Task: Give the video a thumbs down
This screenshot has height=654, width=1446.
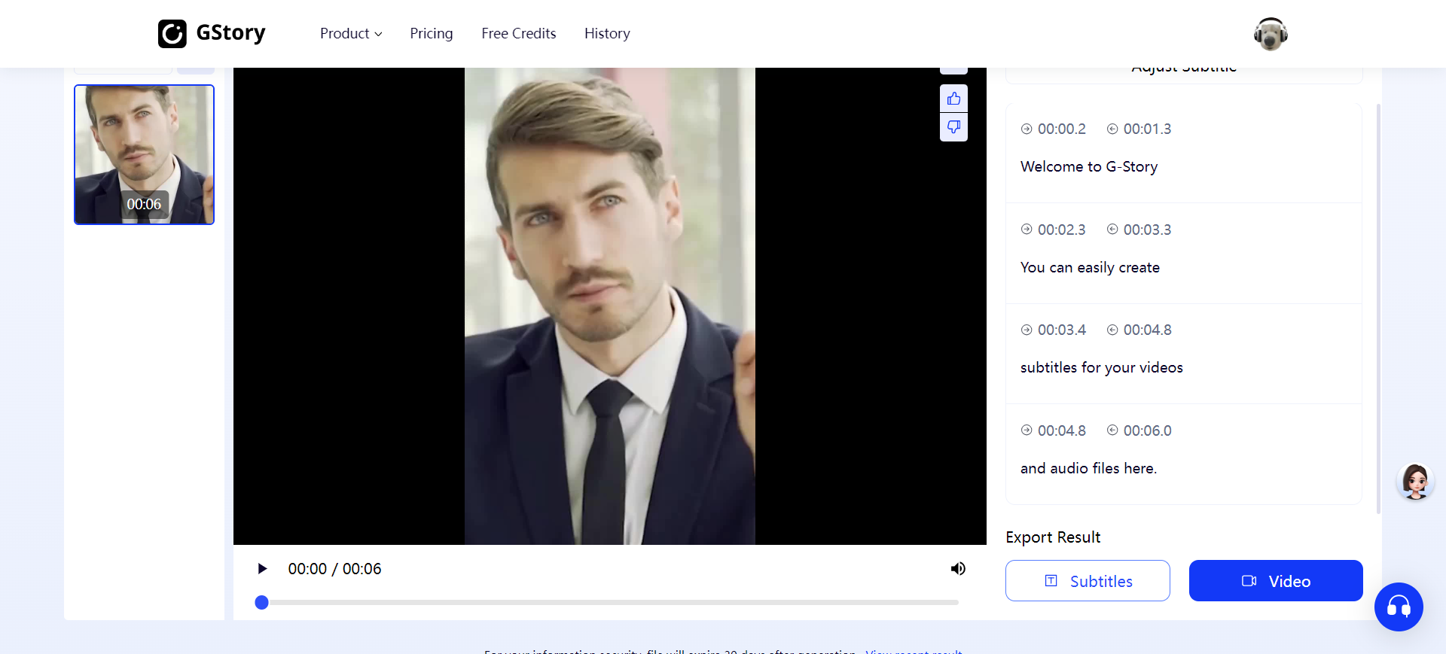Action: point(953,127)
